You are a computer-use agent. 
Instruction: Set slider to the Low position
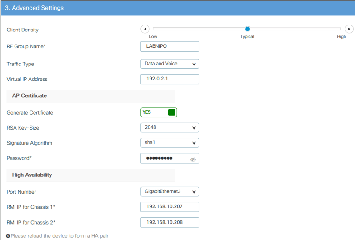(154, 29)
